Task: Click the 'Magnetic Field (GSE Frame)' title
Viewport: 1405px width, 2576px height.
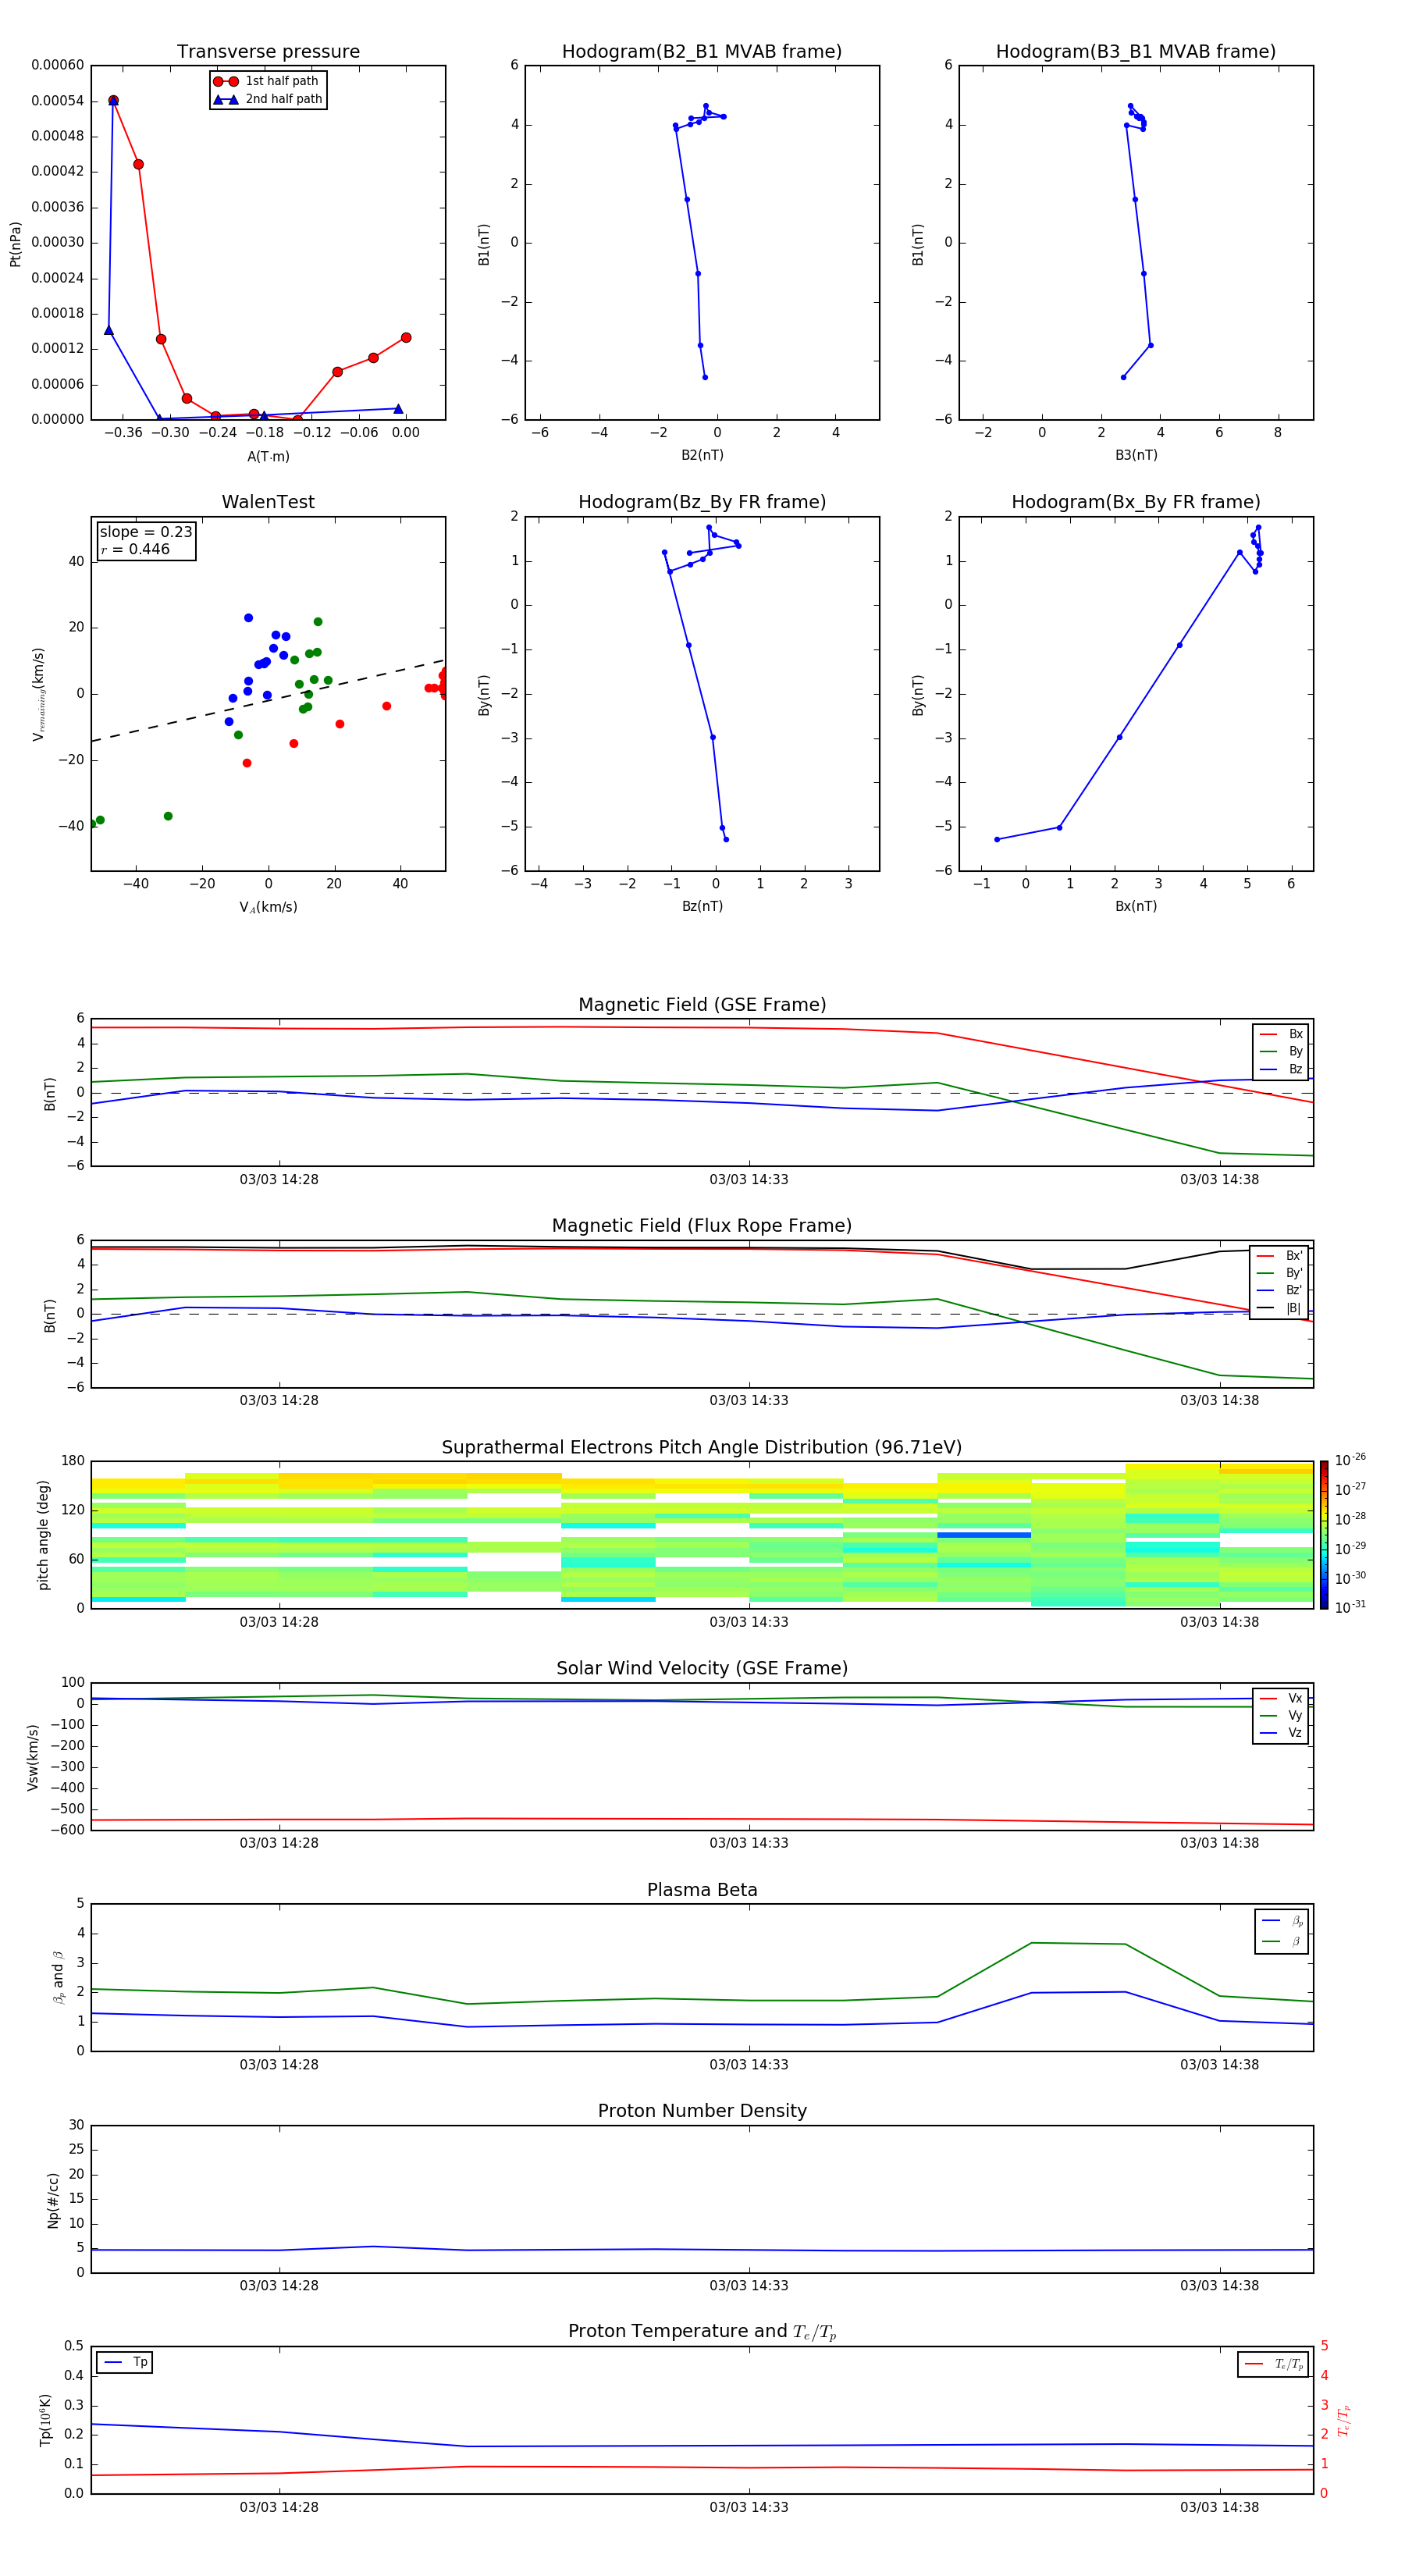Action: tap(702, 1005)
